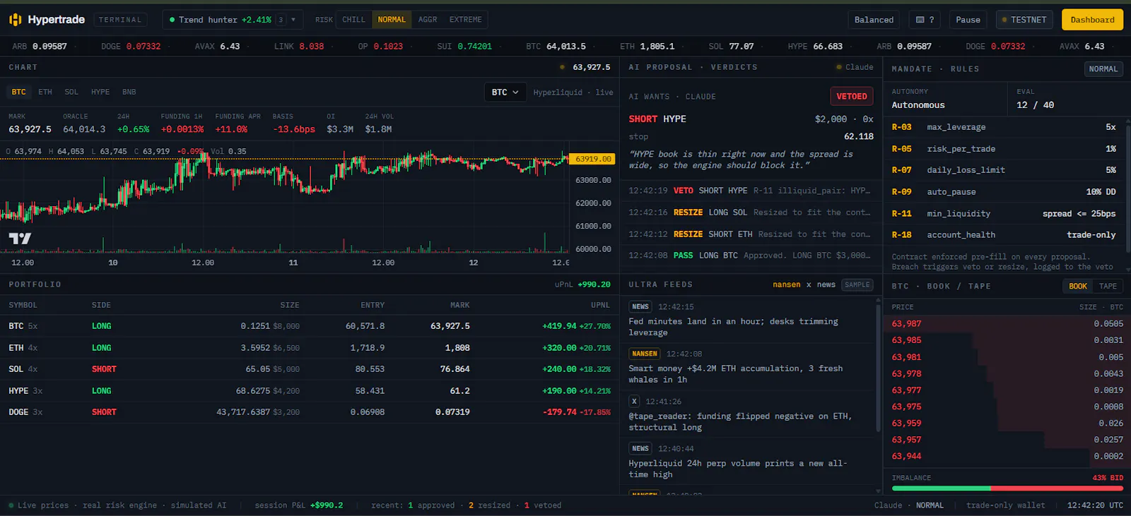Toggle the TESTNET network switch

1024,20
